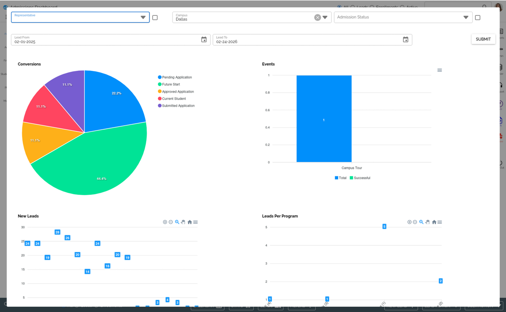
Task: Open the Events chart hamburger menu
Action: click(x=440, y=70)
